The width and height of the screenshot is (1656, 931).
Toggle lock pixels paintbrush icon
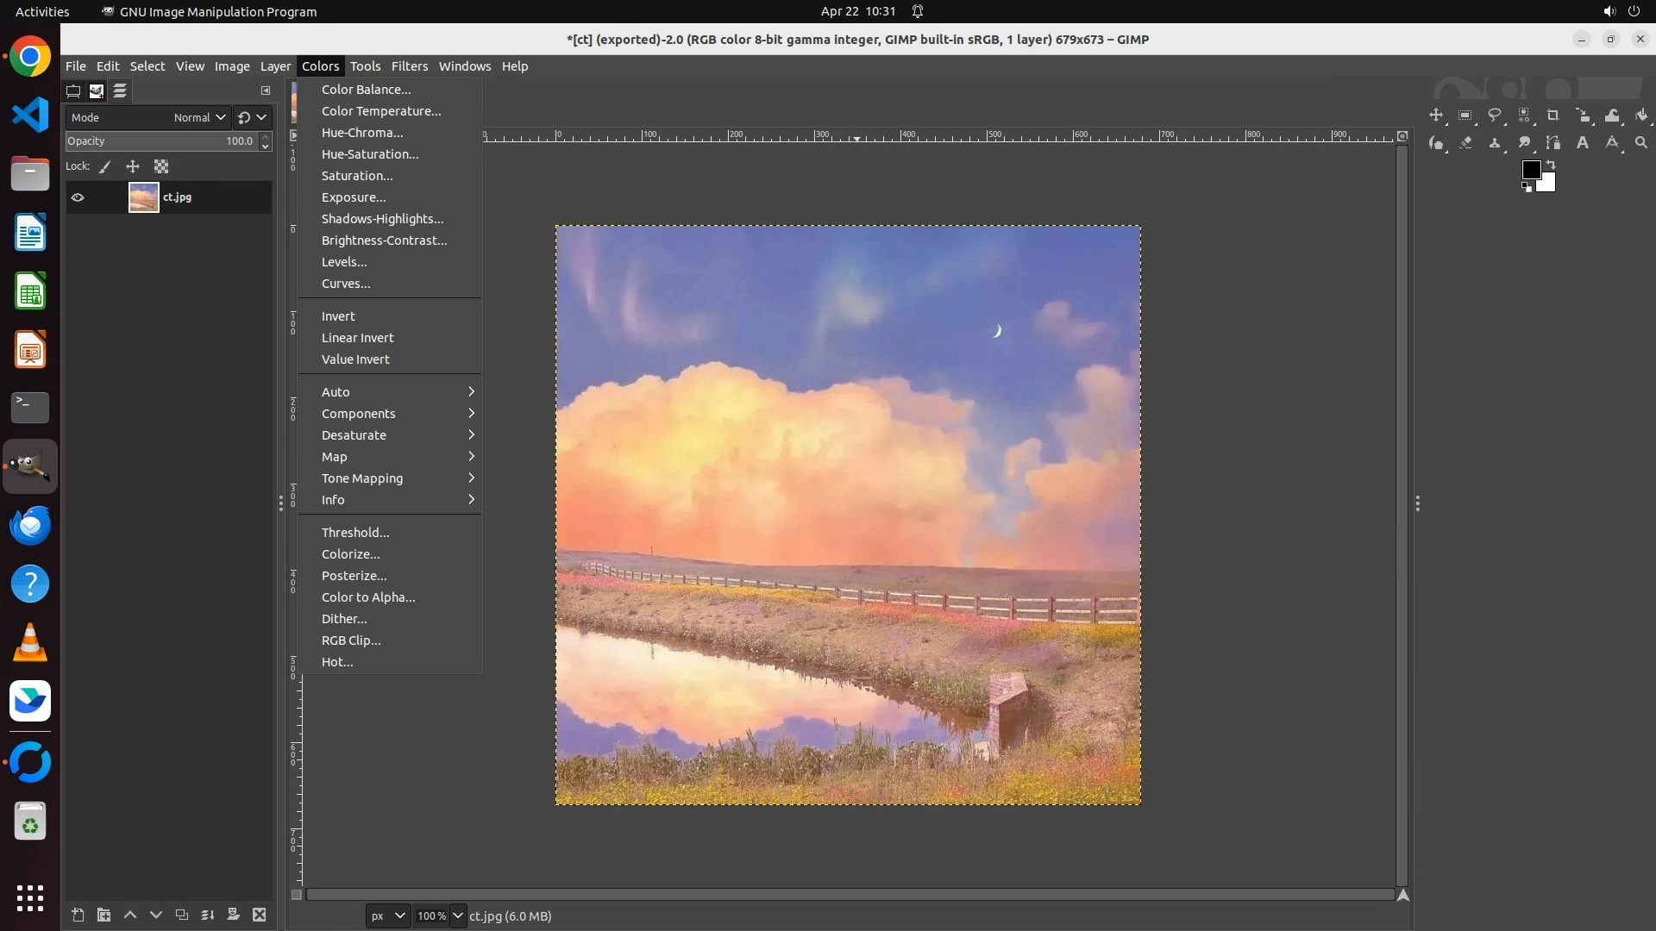click(105, 166)
